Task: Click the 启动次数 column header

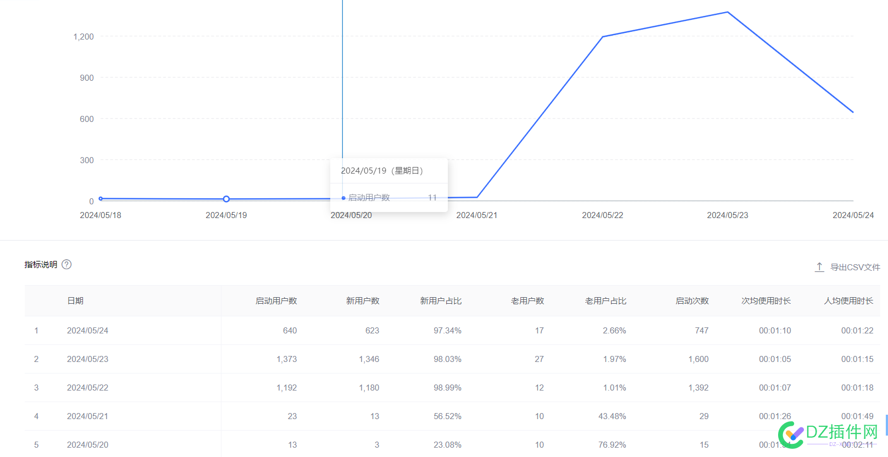Action: coord(692,300)
